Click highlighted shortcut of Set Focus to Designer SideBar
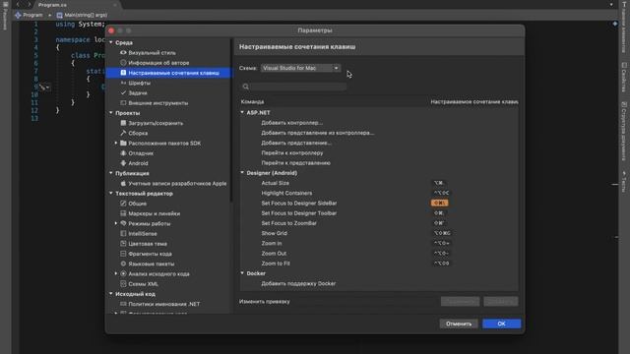The width and height of the screenshot is (630, 354). 439,204
